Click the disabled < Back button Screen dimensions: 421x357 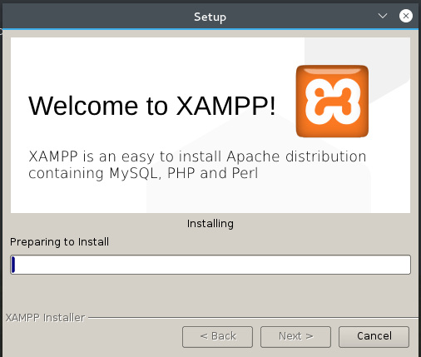point(217,337)
